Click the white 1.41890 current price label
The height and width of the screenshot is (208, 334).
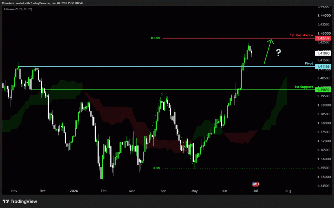click(x=323, y=53)
